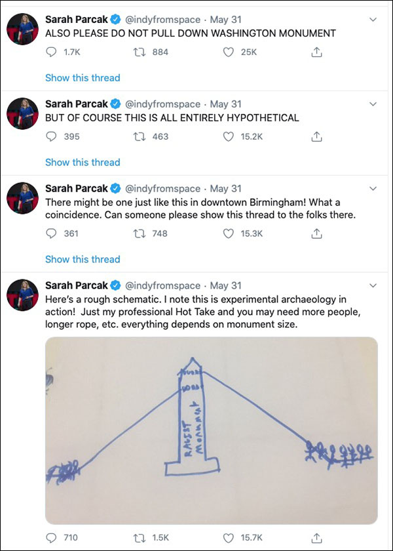Reply to the Washington Monument tweet
This screenshot has width=393, height=551.
coord(52,52)
